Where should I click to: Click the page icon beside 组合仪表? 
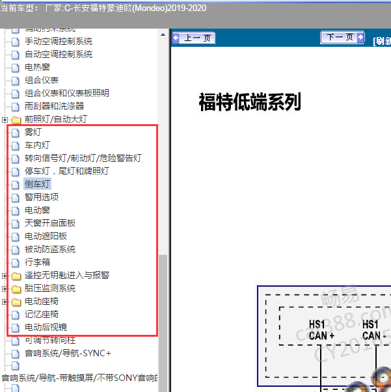[16, 81]
